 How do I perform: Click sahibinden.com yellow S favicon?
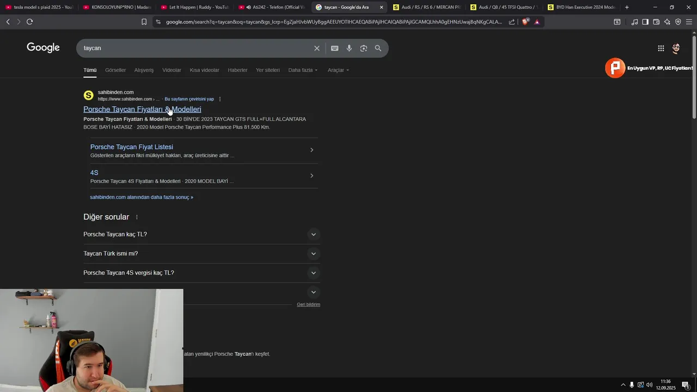[88, 95]
